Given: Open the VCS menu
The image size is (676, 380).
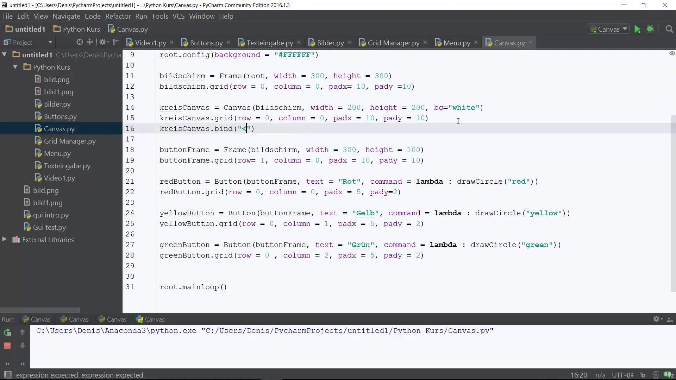Looking at the screenshot, I should [x=179, y=16].
